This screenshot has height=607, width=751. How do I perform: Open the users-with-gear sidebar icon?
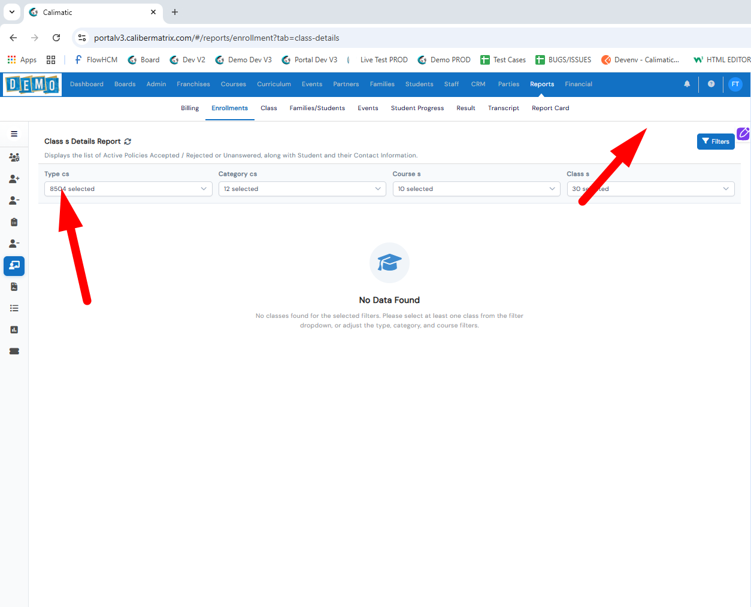click(x=14, y=157)
